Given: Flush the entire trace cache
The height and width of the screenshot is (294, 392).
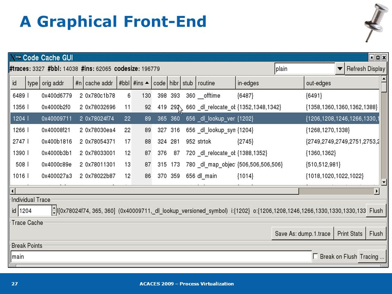Looking at the screenshot, I should click(376, 234).
